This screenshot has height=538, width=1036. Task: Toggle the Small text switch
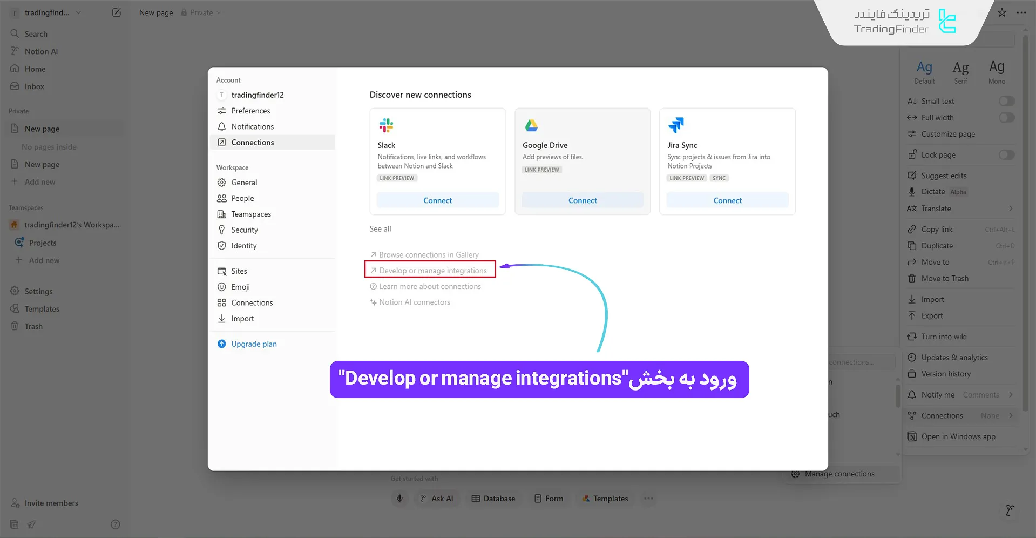[1005, 101]
